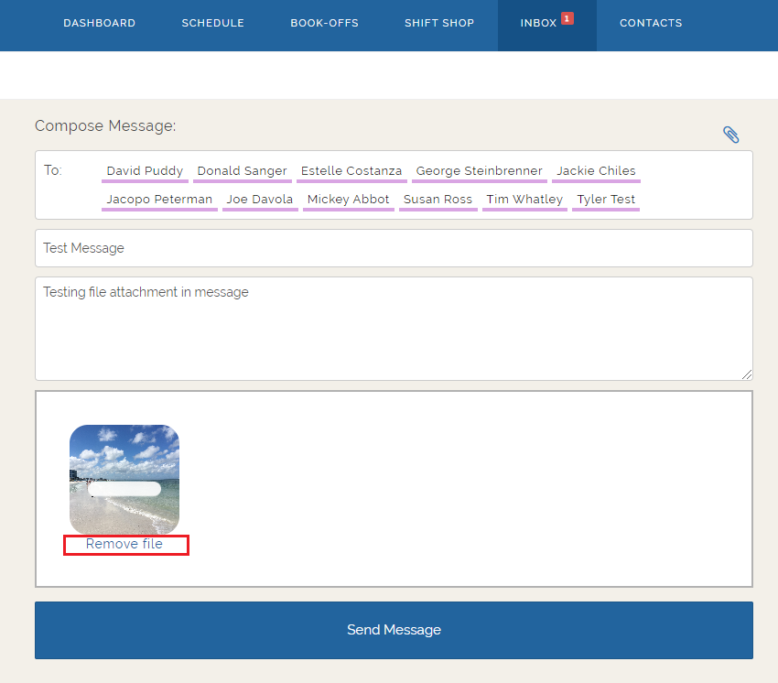
Task: Select the Jacopo Peterman recipient tag
Action: coord(159,200)
